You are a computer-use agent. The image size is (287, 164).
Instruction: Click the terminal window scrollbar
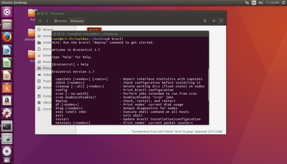click(208, 84)
